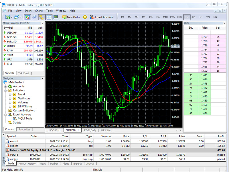The height and width of the screenshot is (172, 229).
Task: Open the File menu
Action: coord(10,11)
